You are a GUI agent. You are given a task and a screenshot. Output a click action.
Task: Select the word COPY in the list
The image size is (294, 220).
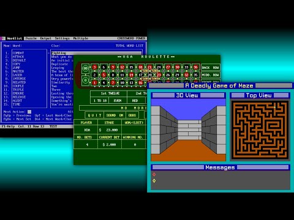point(17,64)
